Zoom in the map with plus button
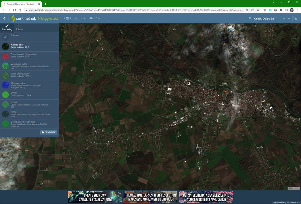301x204 pixels. point(284,19)
